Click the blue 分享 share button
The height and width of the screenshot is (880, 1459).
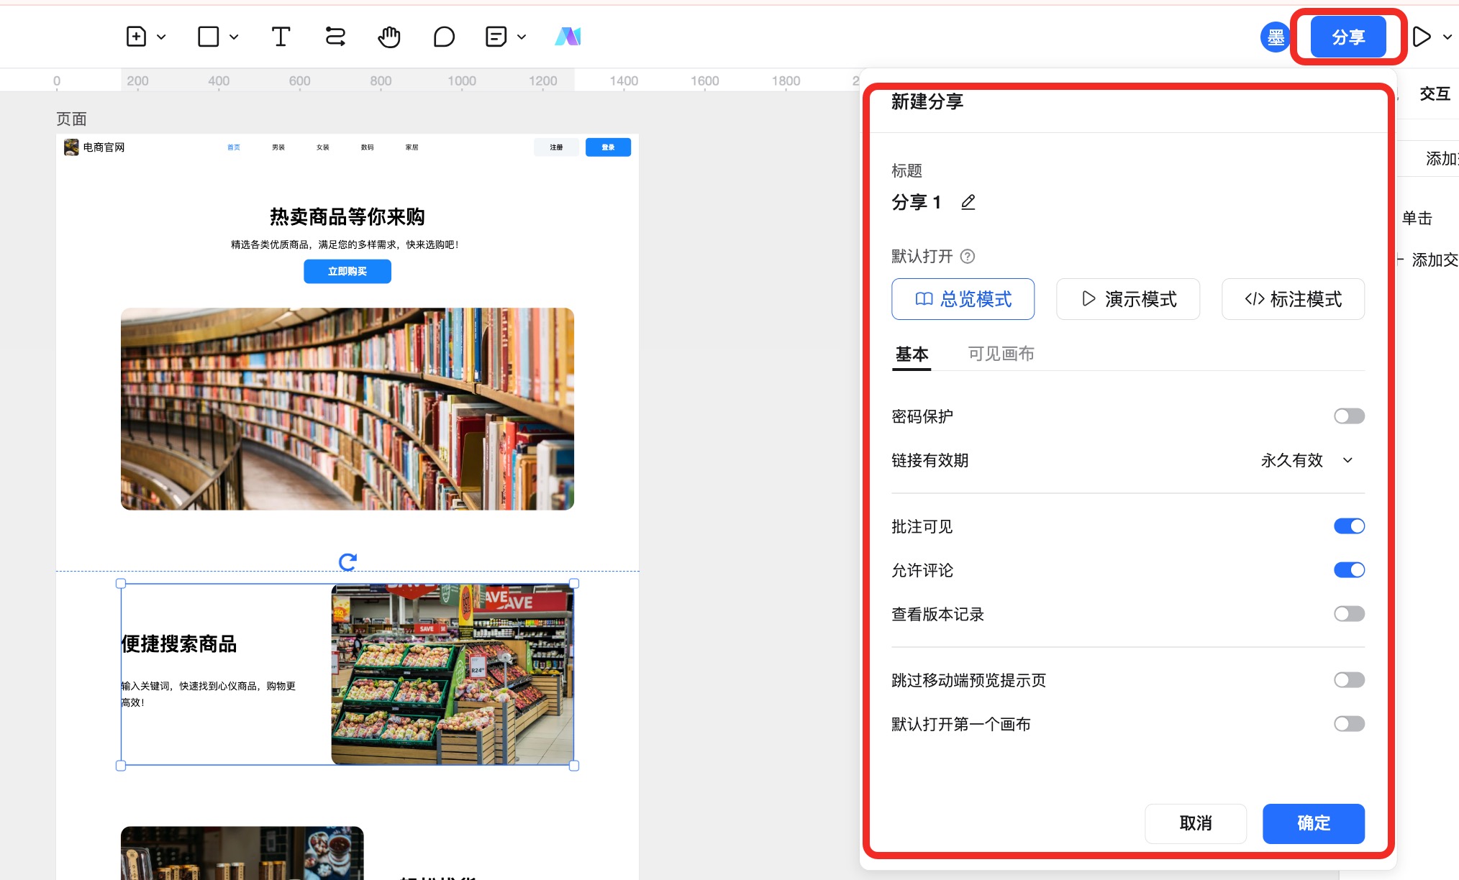[x=1347, y=37]
